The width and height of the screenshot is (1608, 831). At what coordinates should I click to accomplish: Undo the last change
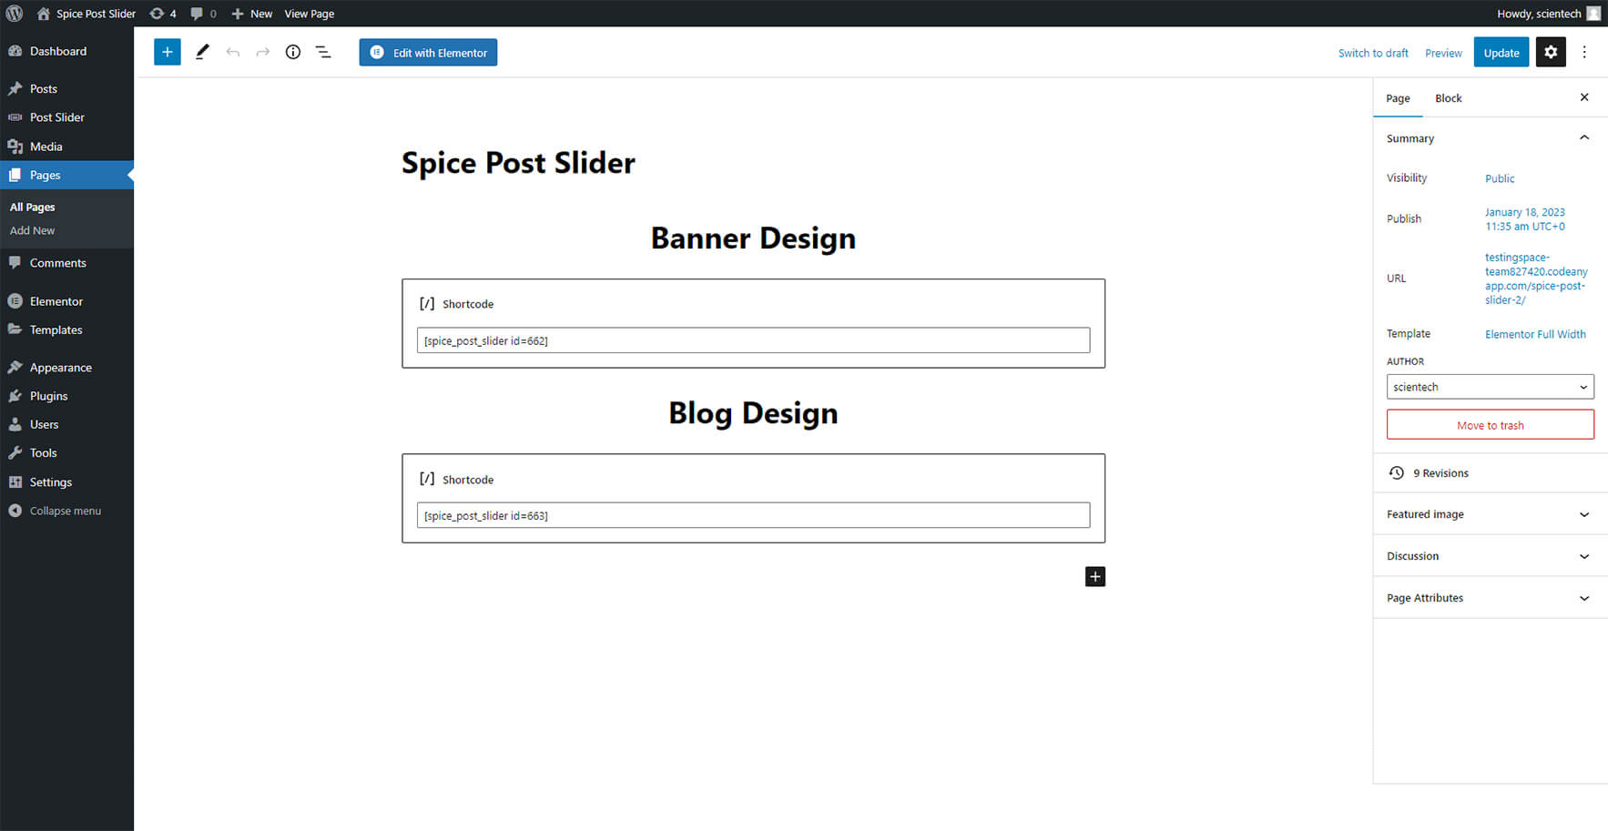[x=233, y=52]
